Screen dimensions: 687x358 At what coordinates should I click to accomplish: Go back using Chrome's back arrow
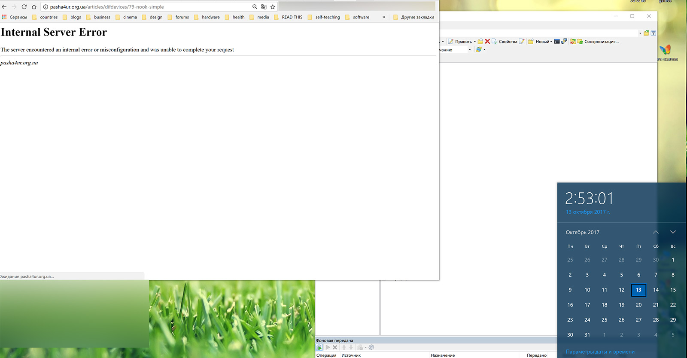[x=4, y=7]
